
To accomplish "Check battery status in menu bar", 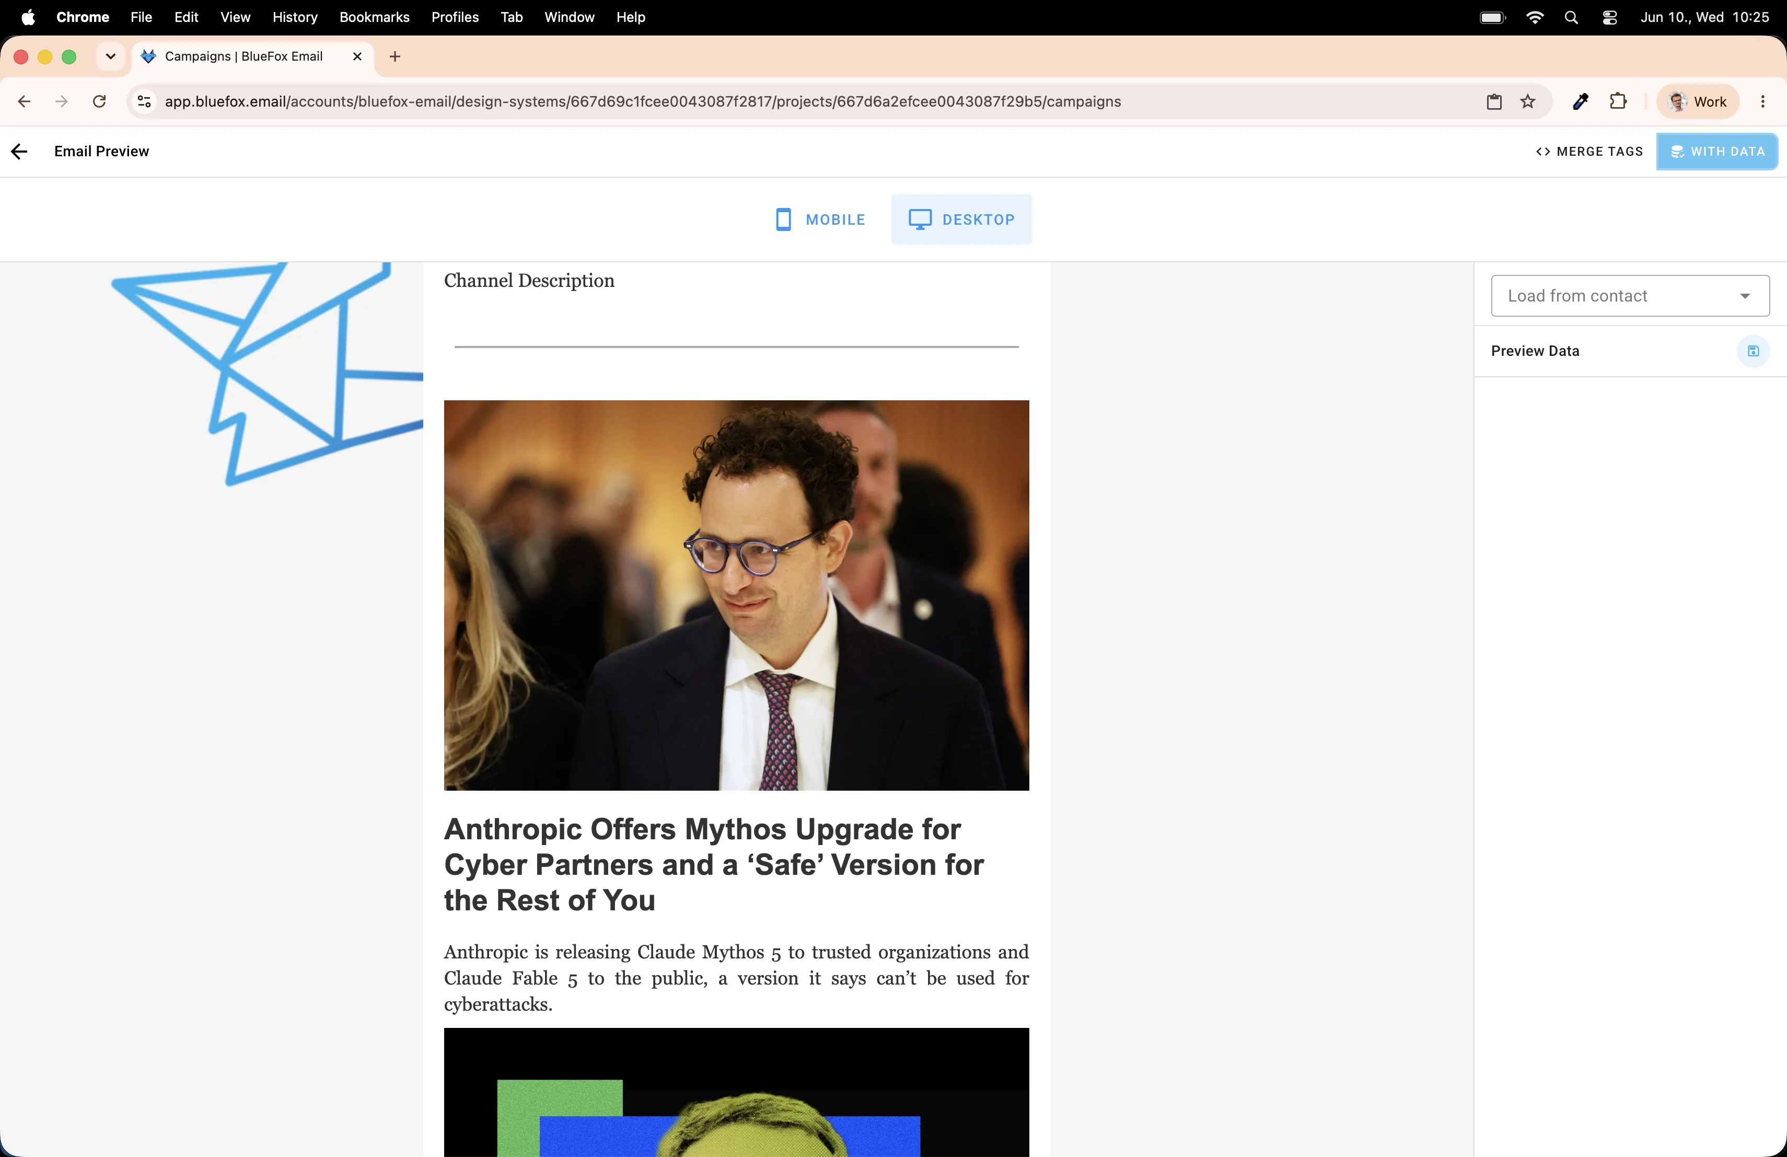I will (x=1493, y=17).
